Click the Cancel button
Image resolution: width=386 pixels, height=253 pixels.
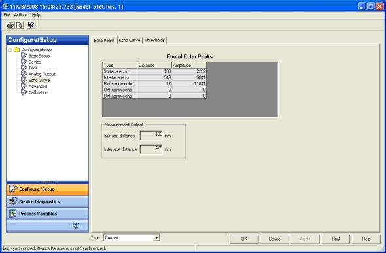(x=275, y=239)
